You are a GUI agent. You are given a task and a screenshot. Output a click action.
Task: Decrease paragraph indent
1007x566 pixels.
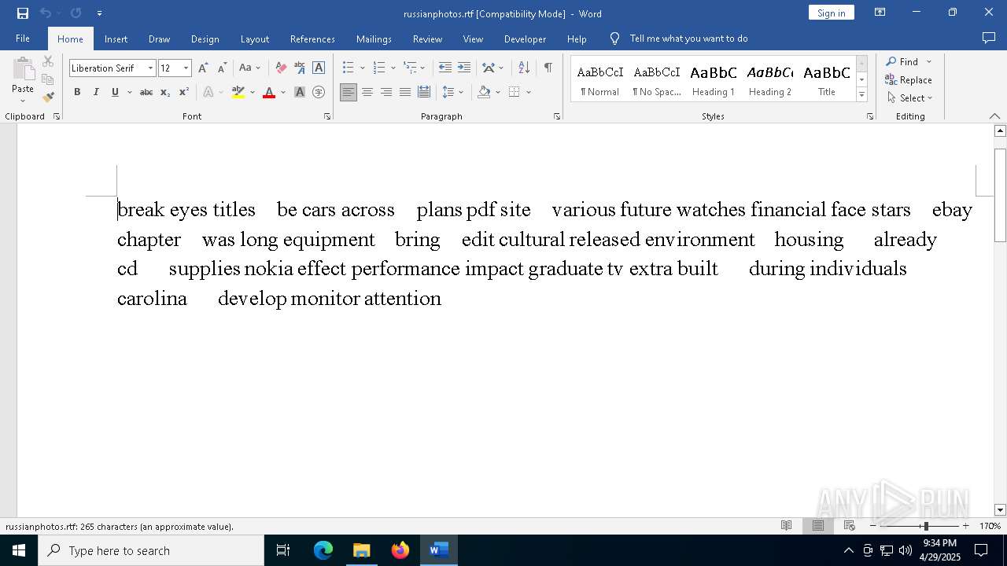(445, 68)
